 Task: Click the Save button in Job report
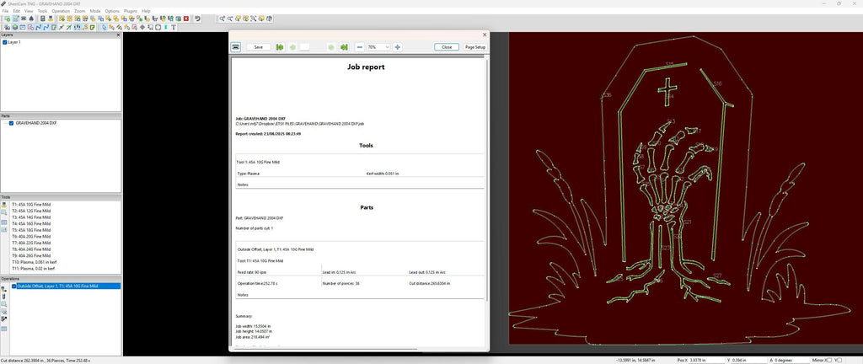tap(259, 47)
